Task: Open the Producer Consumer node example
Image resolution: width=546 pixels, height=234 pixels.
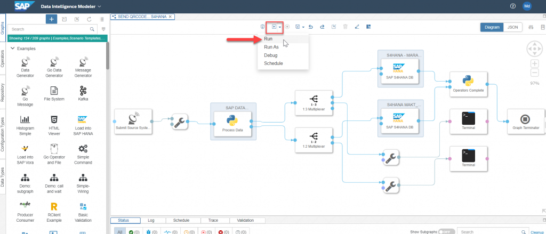Action: 25,212
